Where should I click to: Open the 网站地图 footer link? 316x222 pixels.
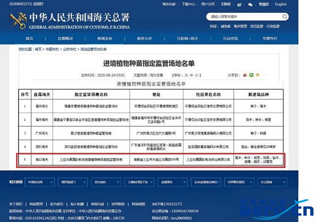138,204
